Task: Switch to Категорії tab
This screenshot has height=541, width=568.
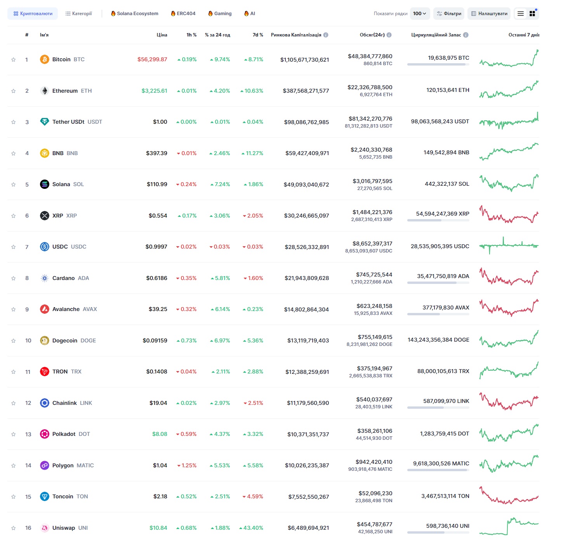Action: click(x=79, y=14)
